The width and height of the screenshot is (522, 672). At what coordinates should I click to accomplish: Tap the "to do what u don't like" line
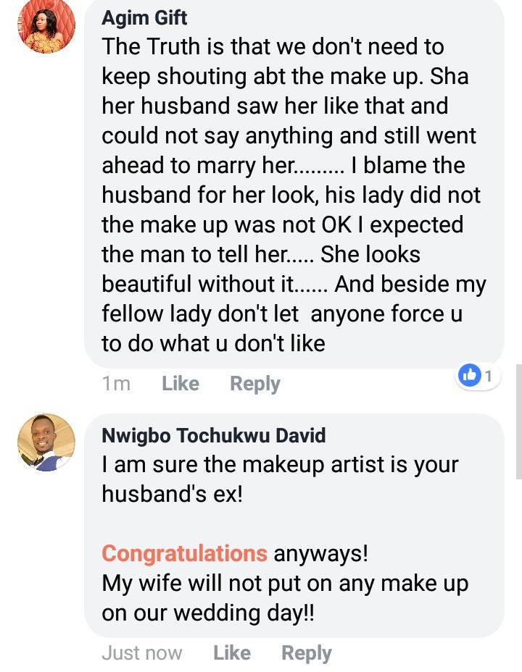pyautogui.click(x=213, y=343)
